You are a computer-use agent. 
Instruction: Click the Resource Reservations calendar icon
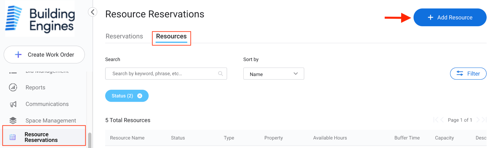click(13, 137)
